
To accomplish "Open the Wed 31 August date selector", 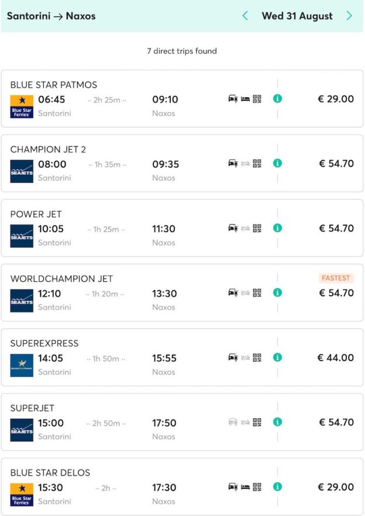I will point(297,16).
